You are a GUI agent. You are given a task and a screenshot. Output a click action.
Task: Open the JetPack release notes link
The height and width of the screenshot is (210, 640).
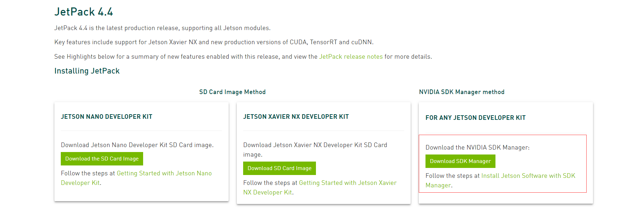[351, 57]
